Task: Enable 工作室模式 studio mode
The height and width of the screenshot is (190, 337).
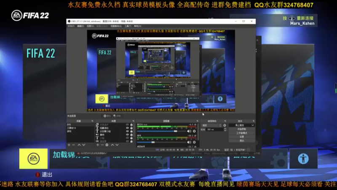Action: coord(242,133)
